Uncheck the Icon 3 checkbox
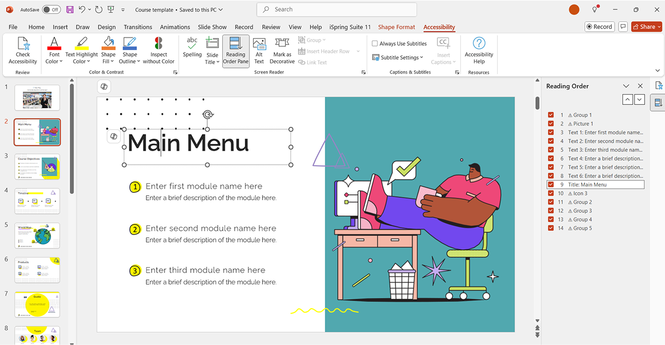Screen dimensions: 665x345 (x=550, y=193)
